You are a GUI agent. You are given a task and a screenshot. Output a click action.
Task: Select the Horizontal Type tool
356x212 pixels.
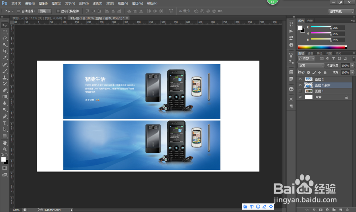click(x=5, y=123)
